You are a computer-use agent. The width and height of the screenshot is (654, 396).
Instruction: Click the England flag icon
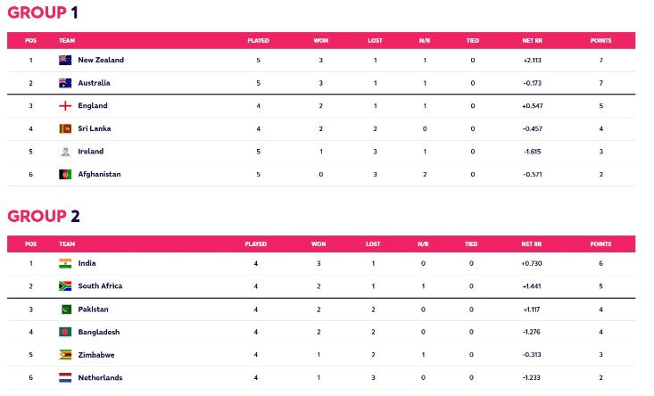(x=65, y=106)
